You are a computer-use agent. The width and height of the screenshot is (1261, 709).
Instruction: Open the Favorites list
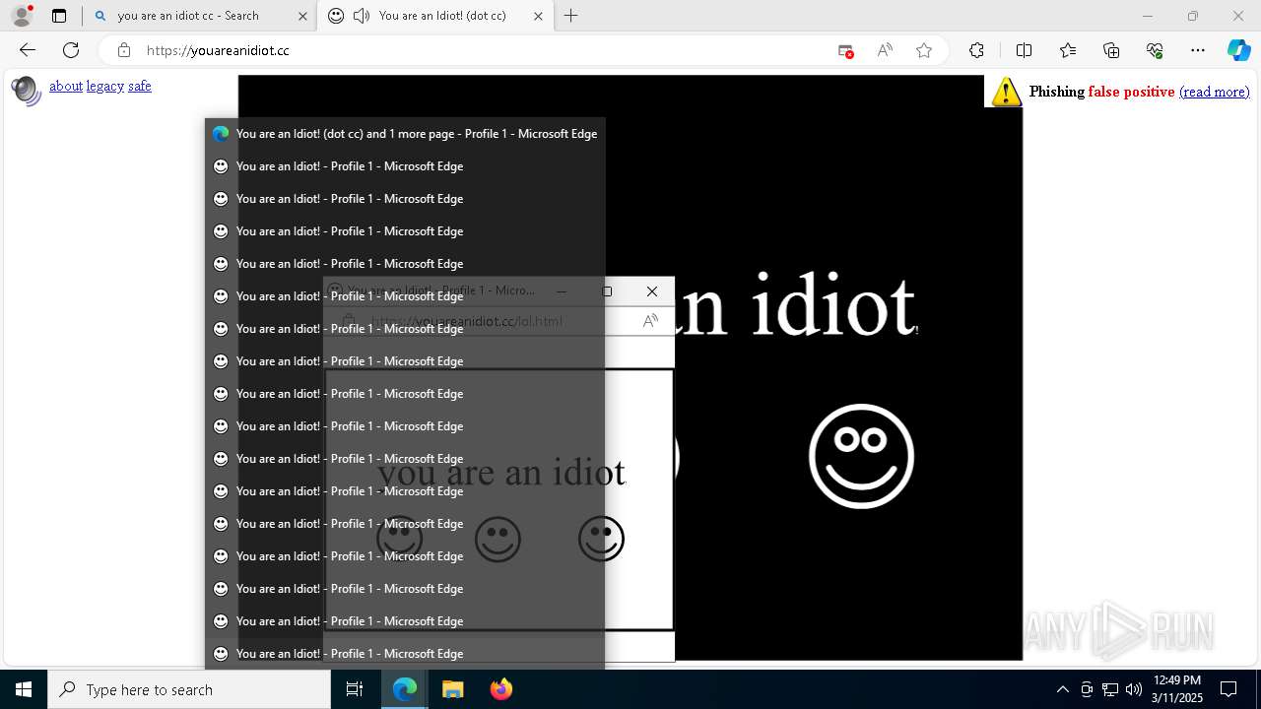[x=1068, y=50]
